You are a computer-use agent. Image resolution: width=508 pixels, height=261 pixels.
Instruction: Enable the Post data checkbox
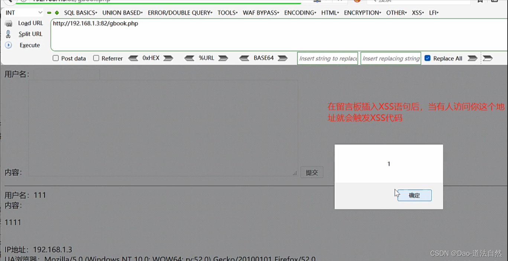pos(55,58)
